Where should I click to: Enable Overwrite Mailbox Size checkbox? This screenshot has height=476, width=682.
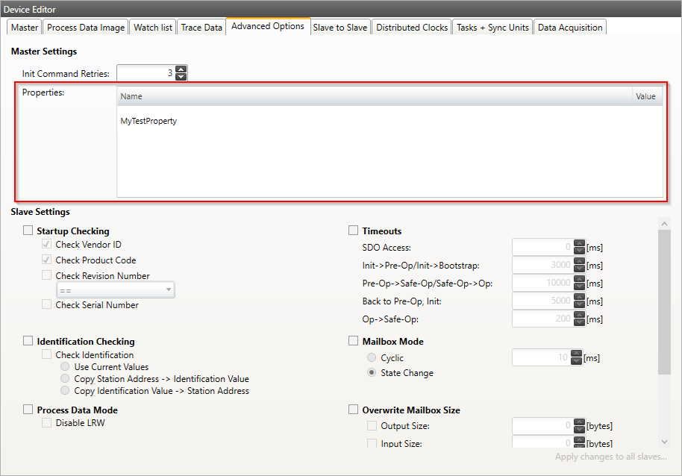[x=354, y=410]
